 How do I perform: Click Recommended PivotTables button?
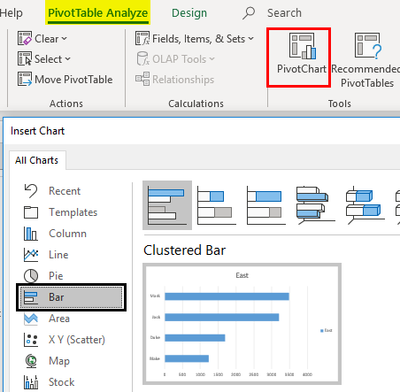[365, 61]
